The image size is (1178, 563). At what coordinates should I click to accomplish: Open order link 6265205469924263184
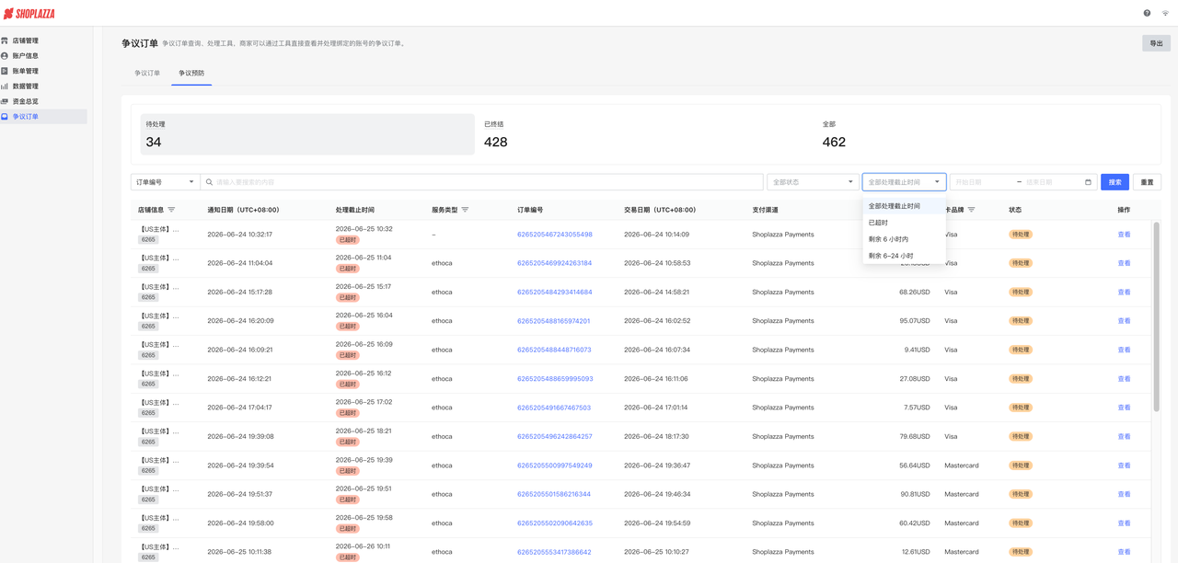554,263
